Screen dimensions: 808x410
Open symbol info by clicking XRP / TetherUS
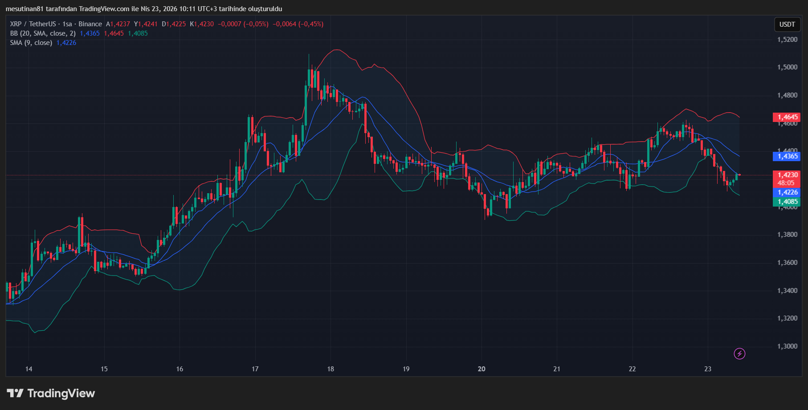click(x=33, y=24)
